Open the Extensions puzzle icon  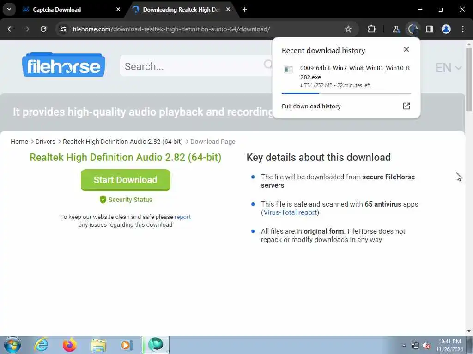(372, 29)
